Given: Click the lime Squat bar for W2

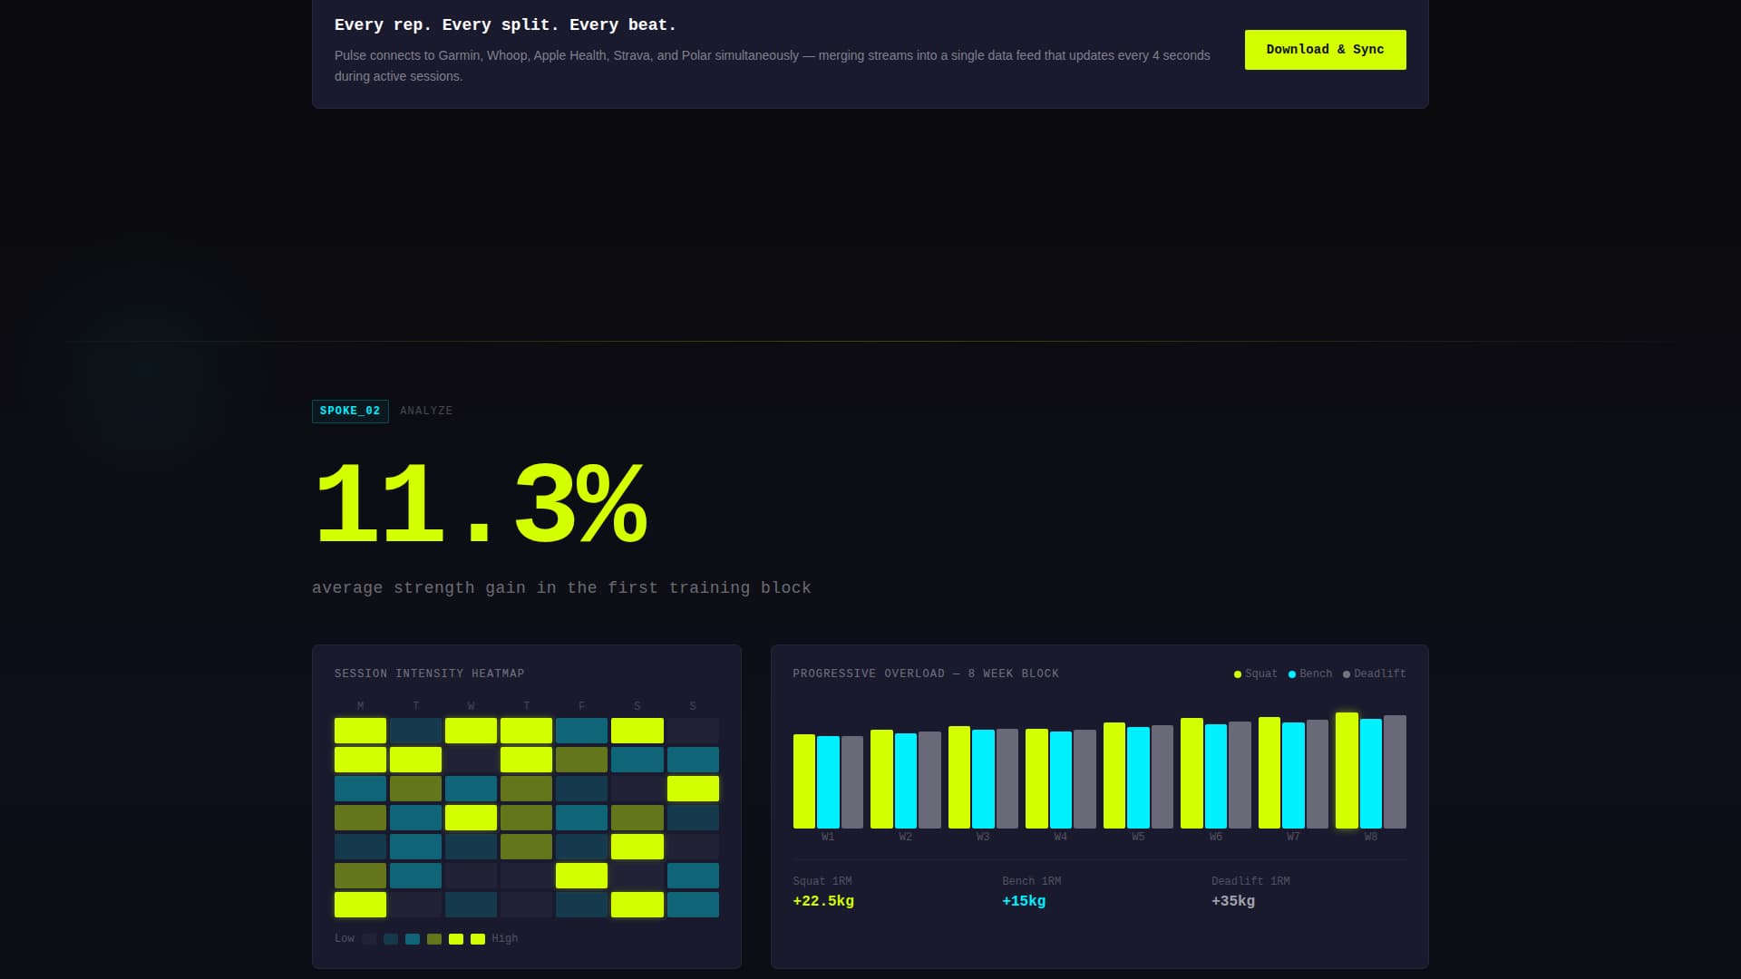Looking at the screenshot, I should point(881,779).
